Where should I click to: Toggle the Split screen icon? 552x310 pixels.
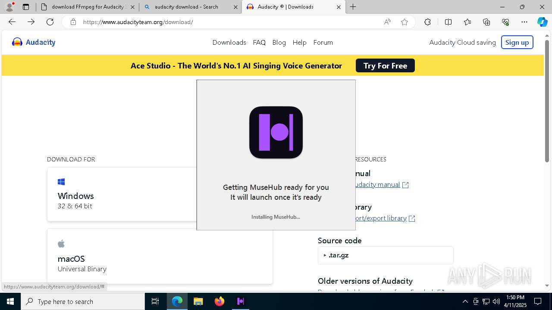point(448,22)
